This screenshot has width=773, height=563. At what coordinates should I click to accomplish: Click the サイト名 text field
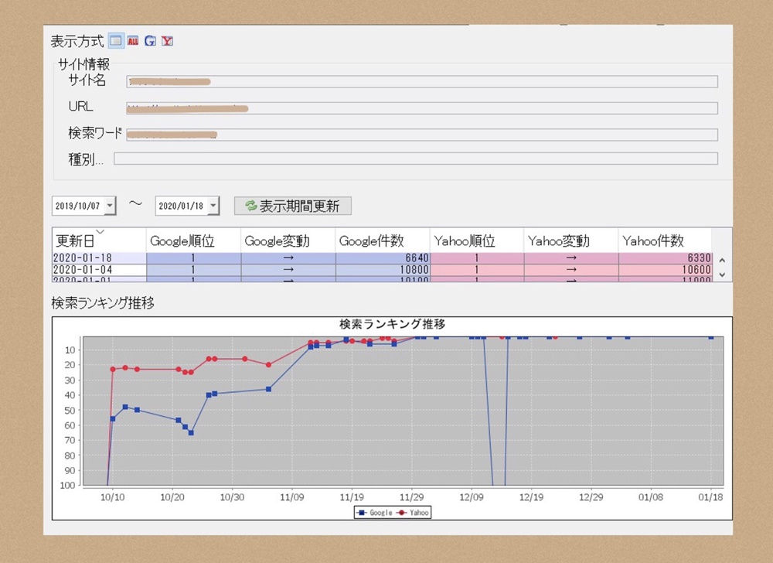(422, 82)
